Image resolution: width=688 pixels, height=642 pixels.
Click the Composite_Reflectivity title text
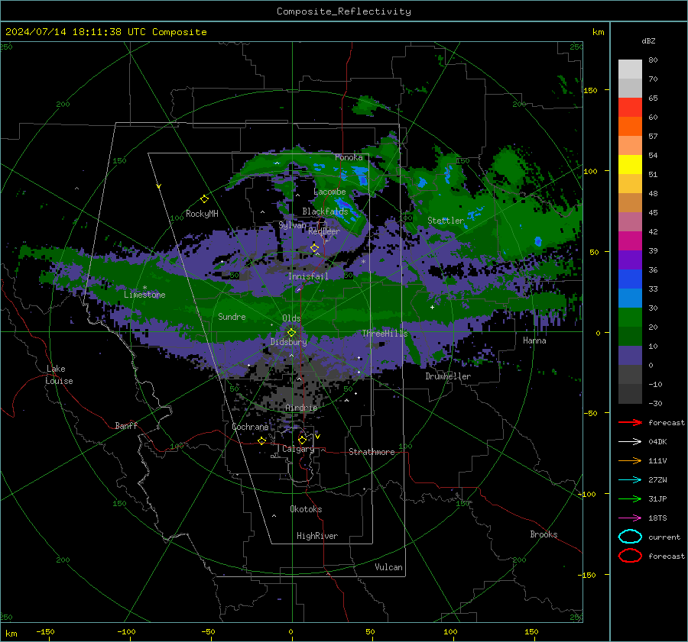343,11
